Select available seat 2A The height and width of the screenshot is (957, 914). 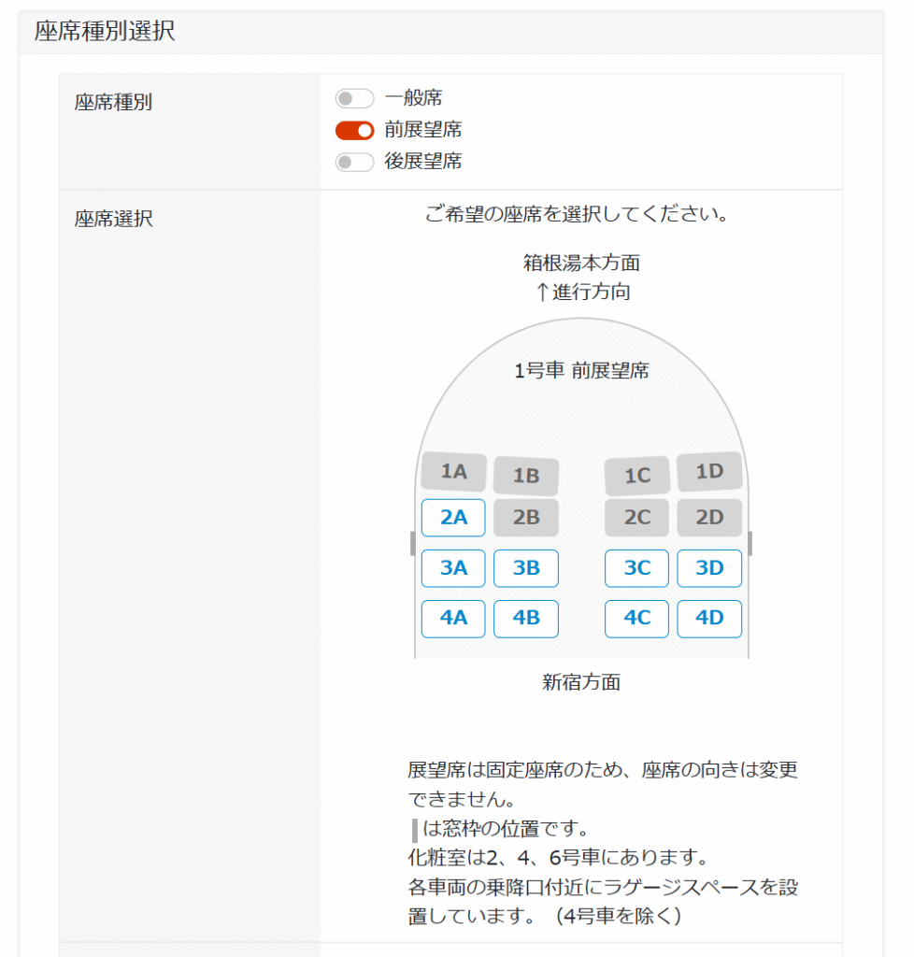453,518
